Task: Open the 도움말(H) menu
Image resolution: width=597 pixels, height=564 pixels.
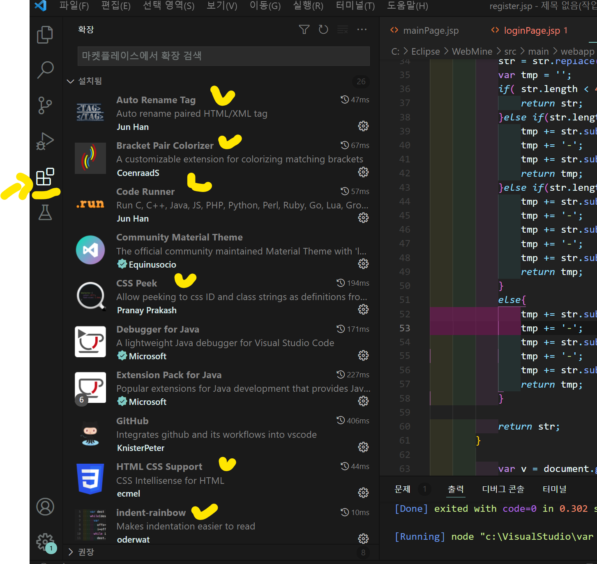Action: pos(408,6)
